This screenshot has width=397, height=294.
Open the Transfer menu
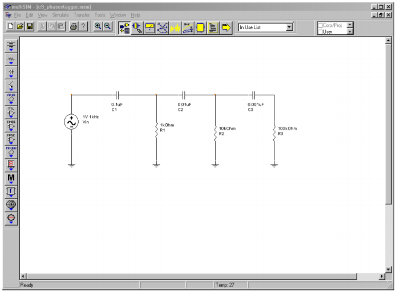82,14
